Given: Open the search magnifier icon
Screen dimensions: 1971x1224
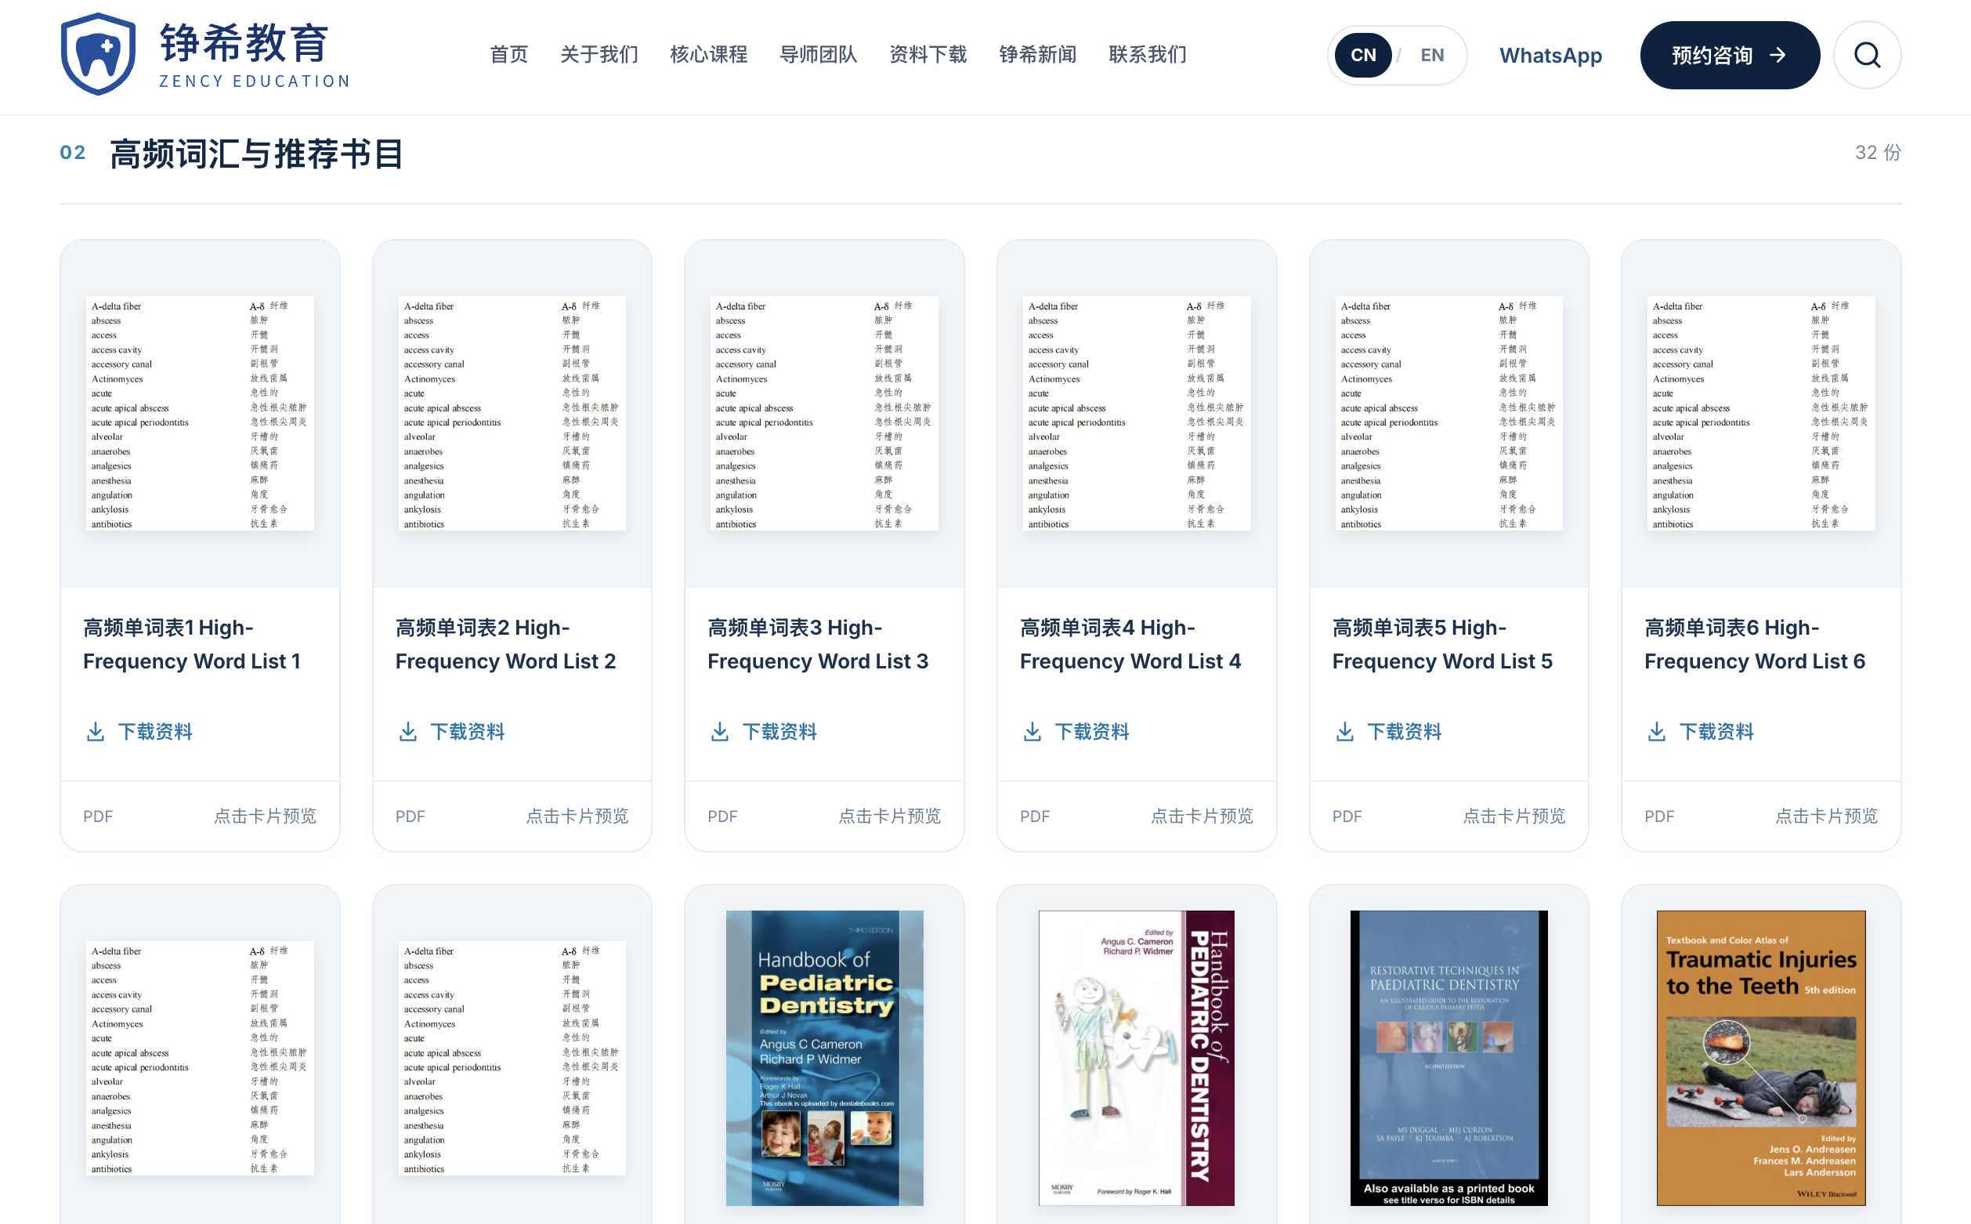Looking at the screenshot, I should pyautogui.click(x=1867, y=55).
